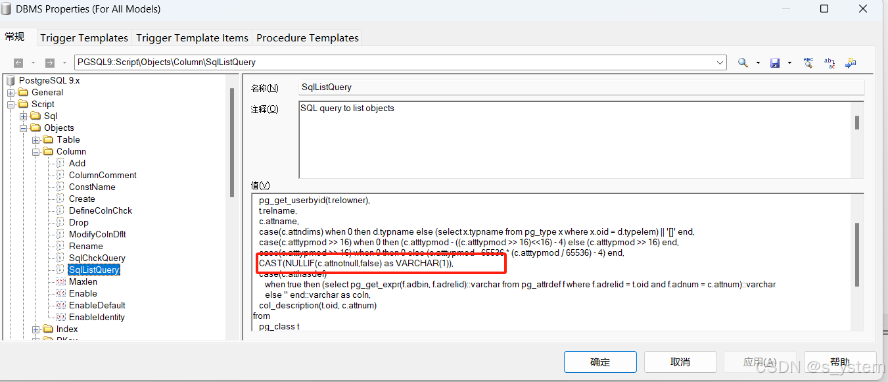Click the 'CAST(NULLIF(c.attnotnull,false) as VARCHAR(1)),' line
The width and height of the screenshot is (888, 382).
click(356, 264)
